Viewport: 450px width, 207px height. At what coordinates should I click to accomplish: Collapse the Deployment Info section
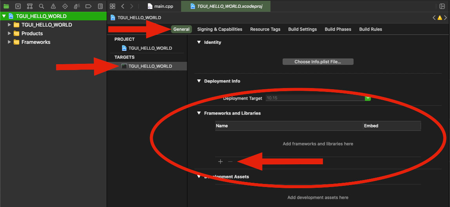(199, 81)
